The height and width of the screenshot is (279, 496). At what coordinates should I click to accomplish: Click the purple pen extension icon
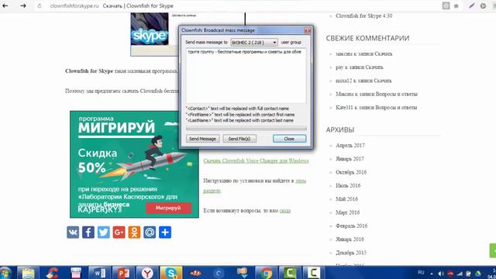pos(472,5)
